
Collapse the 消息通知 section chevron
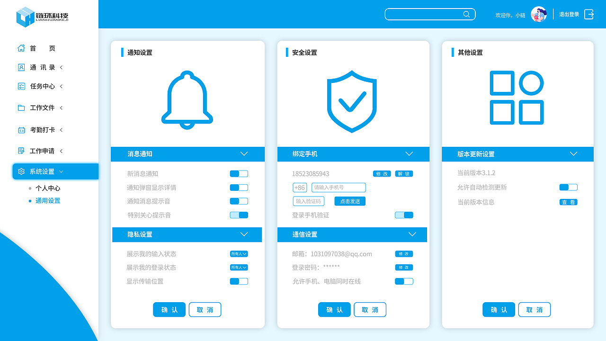[244, 154]
